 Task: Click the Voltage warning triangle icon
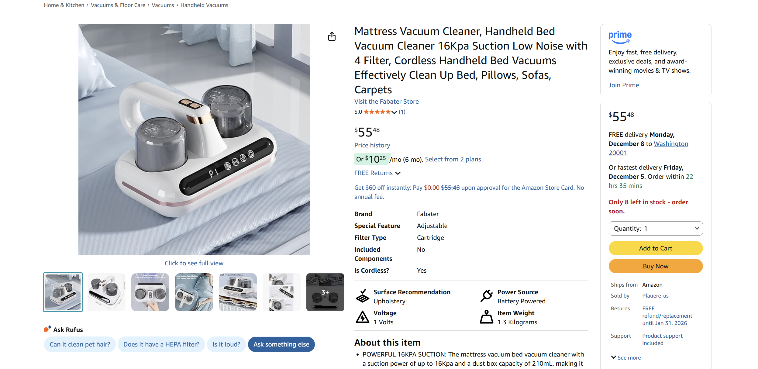coord(362,317)
